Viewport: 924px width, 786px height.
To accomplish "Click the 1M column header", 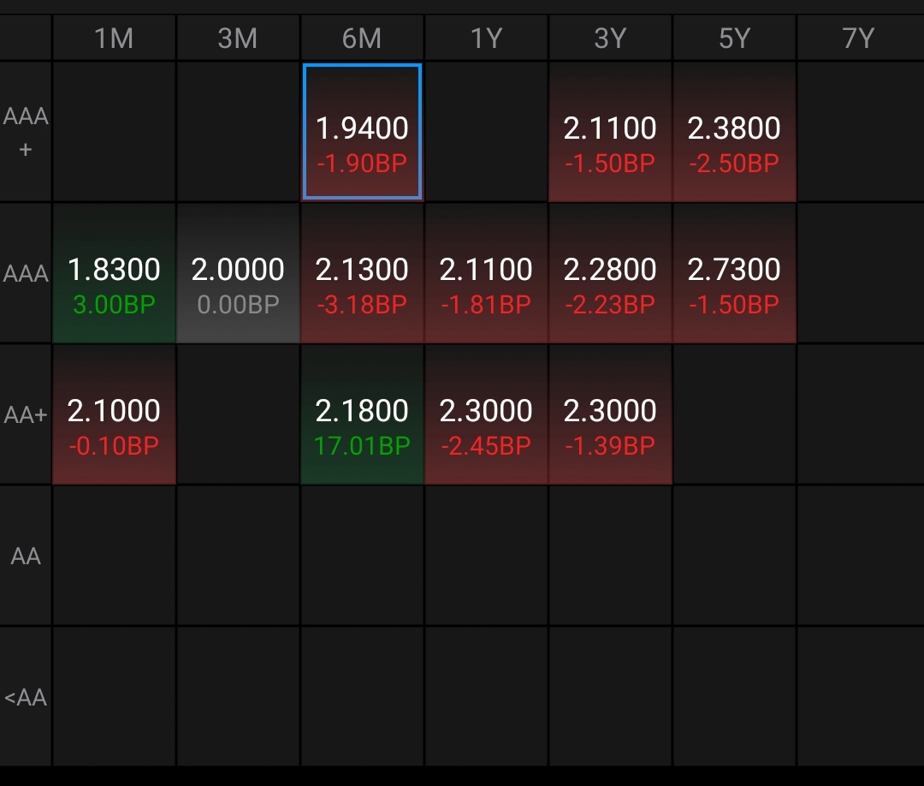I will [x=114, y=39].
